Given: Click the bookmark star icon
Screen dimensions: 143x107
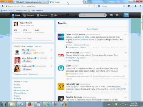Looking at the screenshot, I should 89,6.
